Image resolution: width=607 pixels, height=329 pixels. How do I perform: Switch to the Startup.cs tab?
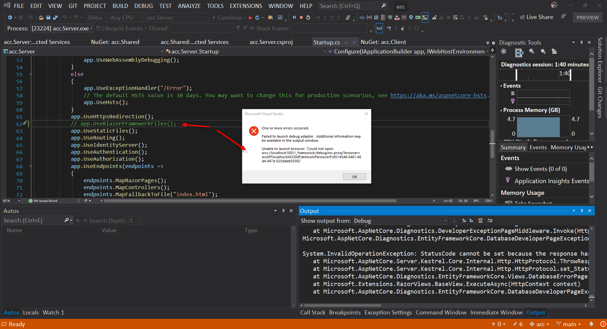[x=327, y=42]
